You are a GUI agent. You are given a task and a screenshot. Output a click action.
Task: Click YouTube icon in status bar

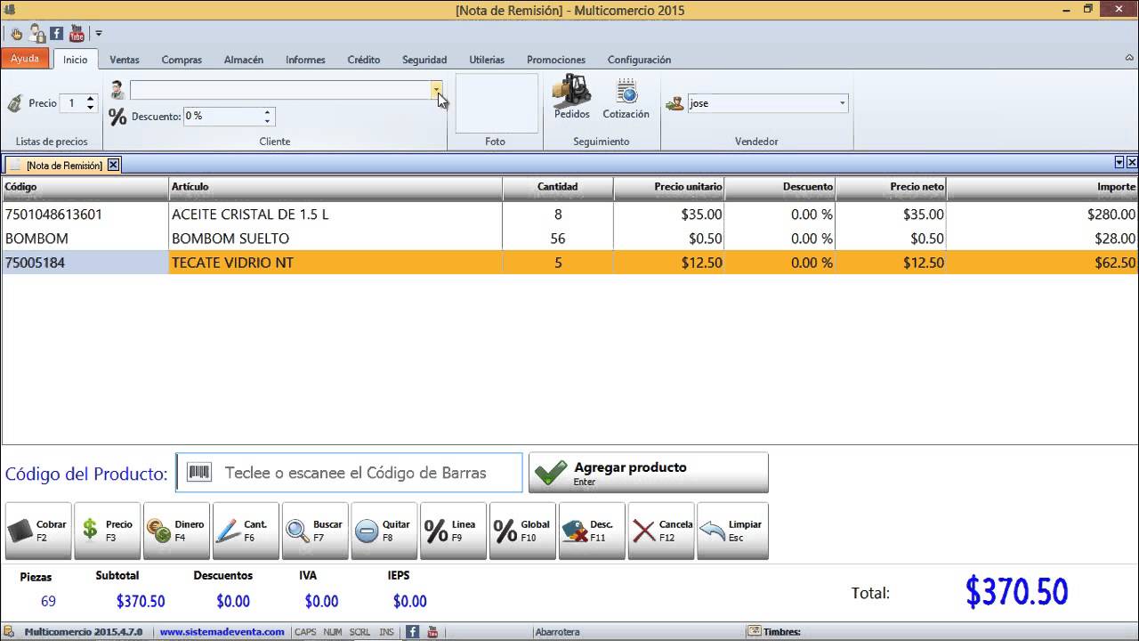coord(432,632)
